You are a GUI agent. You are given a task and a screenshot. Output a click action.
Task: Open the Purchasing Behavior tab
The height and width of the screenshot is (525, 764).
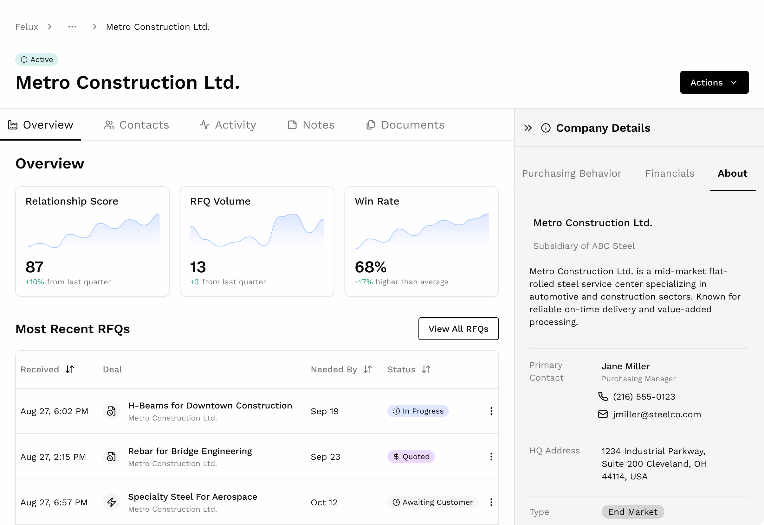pos(571,173)
